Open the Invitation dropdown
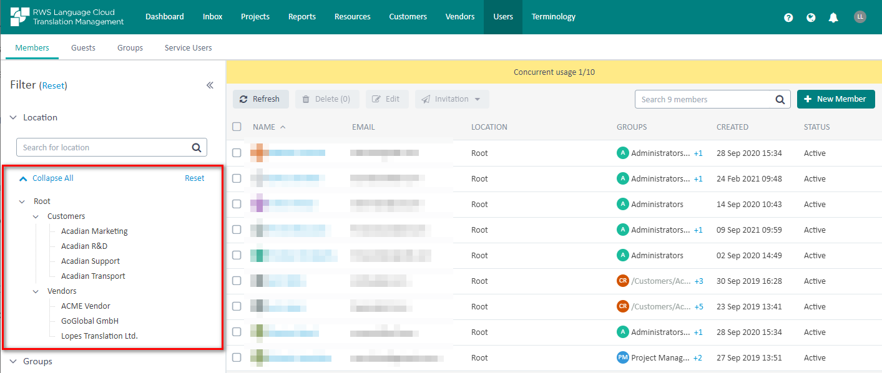 tap(452, 99)
